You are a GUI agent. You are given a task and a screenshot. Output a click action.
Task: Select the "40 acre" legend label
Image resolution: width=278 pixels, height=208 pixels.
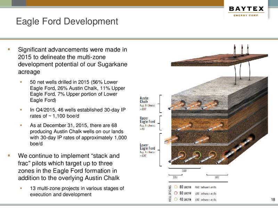(185, 199)
